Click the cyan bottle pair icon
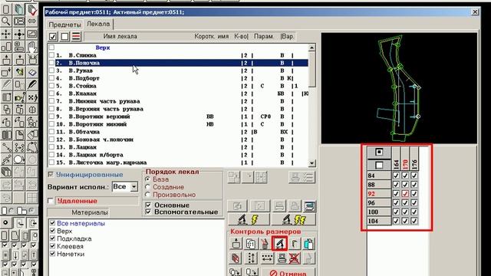The height and width of the screenshot is (276, 491). click(x=308, y=244)
